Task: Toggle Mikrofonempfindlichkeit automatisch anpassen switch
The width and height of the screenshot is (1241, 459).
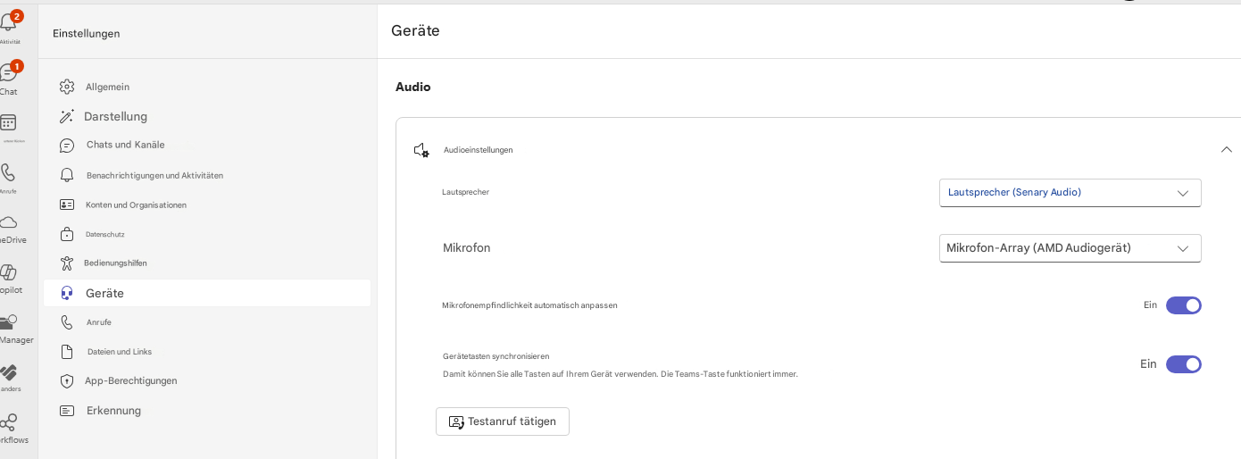Action: click(x=1184, y=305)
